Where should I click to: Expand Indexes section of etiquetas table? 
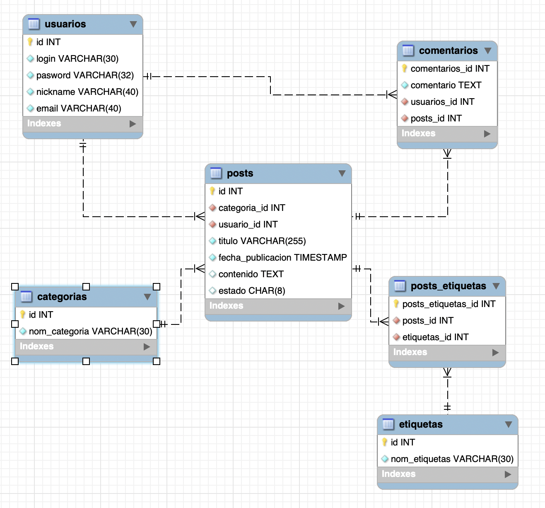pos(508,474)
